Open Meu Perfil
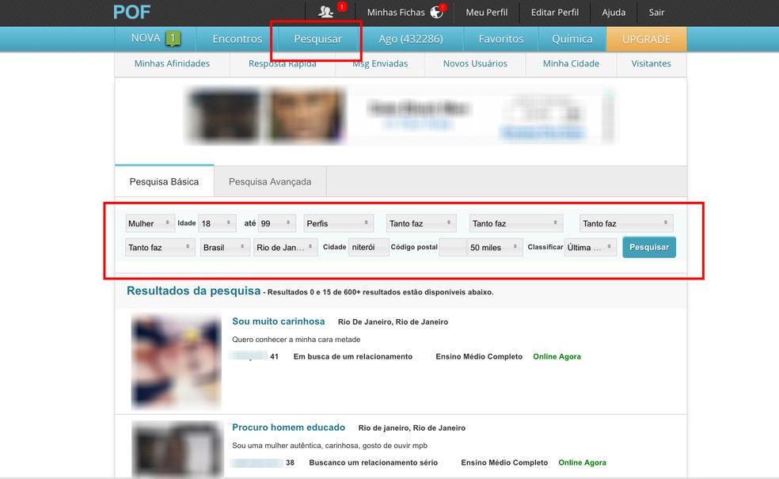The image size is (779, 479). [486, 13]
